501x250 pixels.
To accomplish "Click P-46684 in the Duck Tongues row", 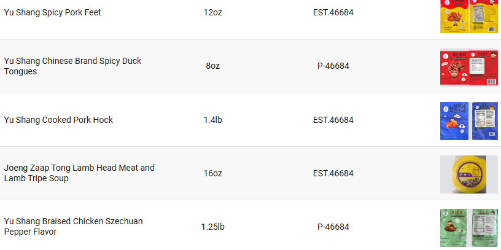I will point(333,66).
